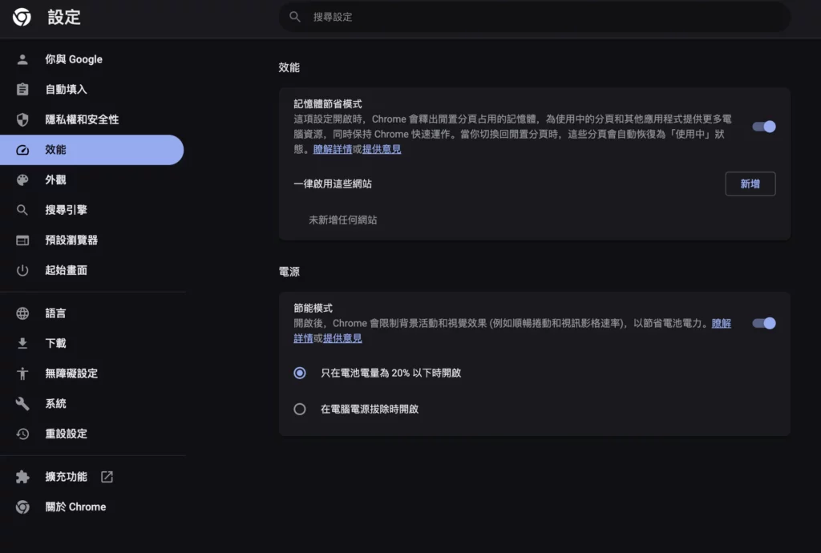Click the speedometer icon for 效能
This screenshot has height=553, width=821.
(x=22, y=150)
